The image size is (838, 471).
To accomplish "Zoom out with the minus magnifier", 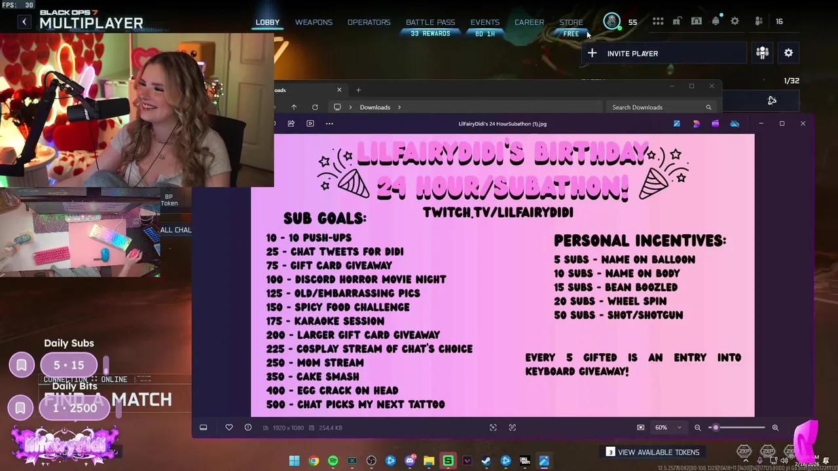I will coord(697,428).
